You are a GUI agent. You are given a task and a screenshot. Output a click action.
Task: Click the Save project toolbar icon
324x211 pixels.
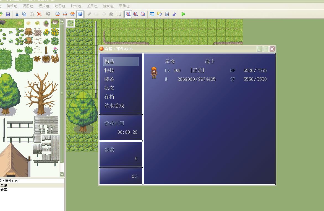pyautogui.click(x=8, y=14)
